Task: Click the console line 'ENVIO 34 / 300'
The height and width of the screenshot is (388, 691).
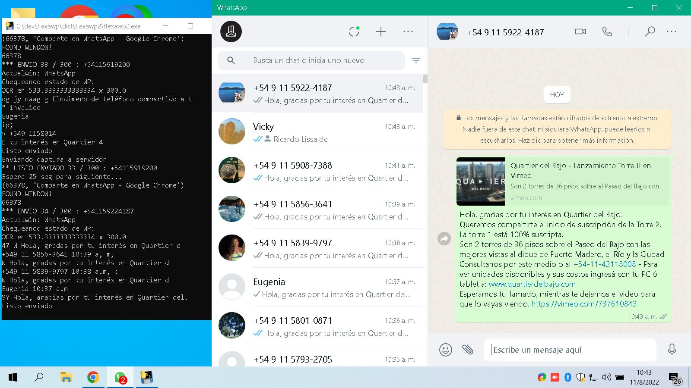Action: [68, 211]
